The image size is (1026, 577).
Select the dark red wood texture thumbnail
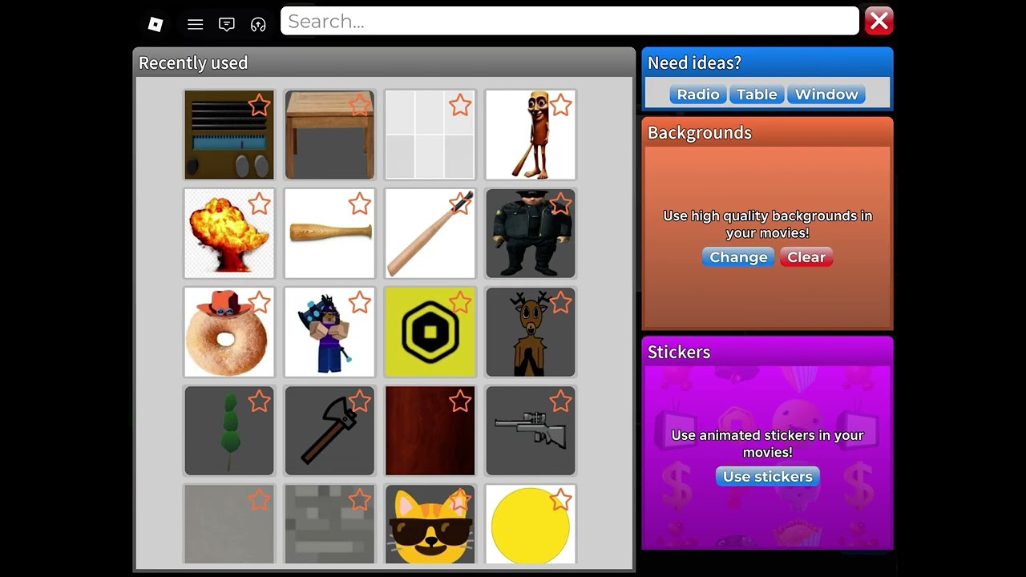[x=430, y=430]
